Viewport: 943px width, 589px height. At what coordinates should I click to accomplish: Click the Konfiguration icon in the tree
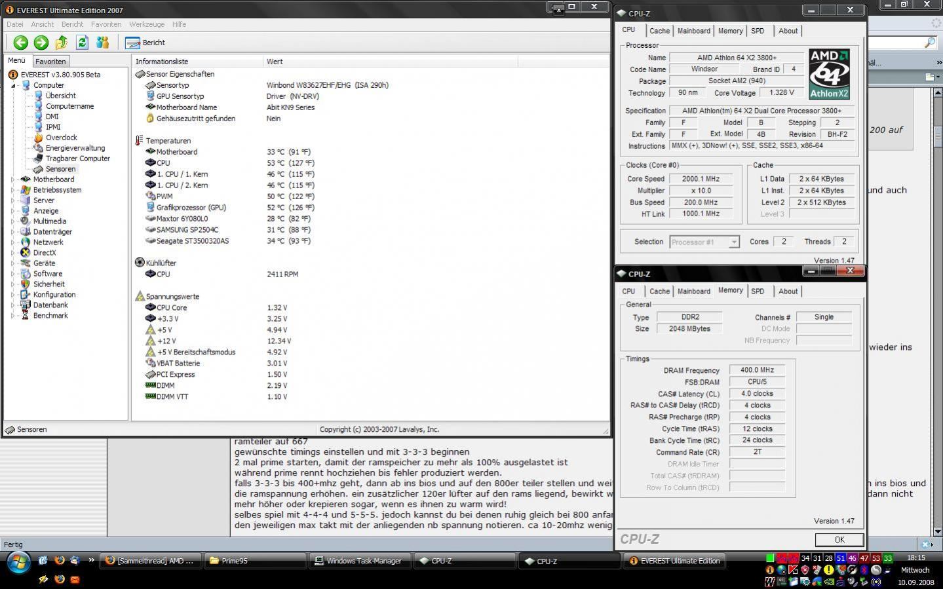pos(26,295)
